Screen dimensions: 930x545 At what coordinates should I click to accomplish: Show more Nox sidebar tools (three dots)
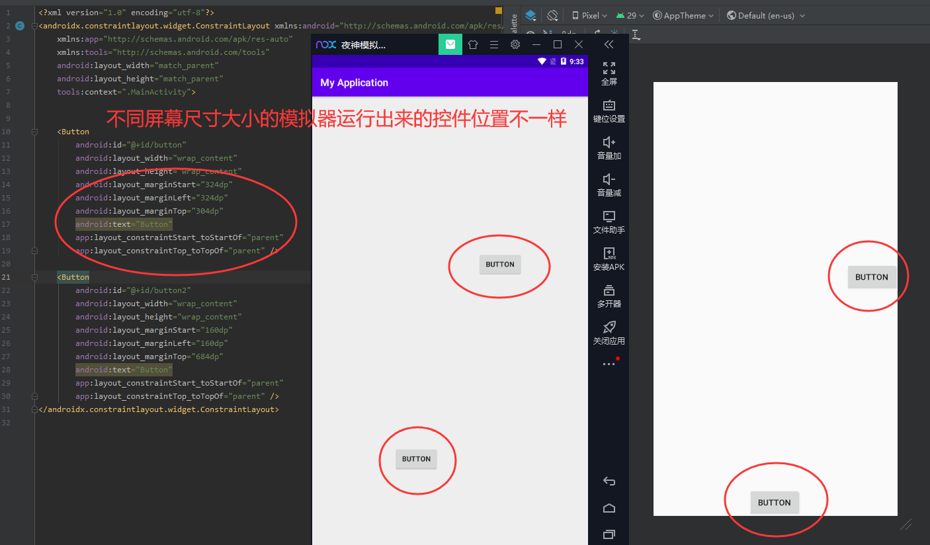pos(609,364)
